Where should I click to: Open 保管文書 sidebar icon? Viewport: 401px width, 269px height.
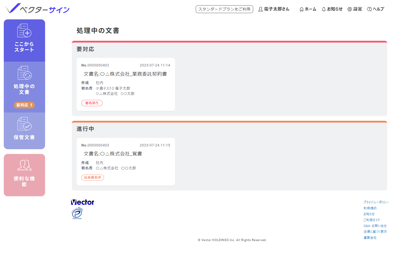click(x=24, y=124)
